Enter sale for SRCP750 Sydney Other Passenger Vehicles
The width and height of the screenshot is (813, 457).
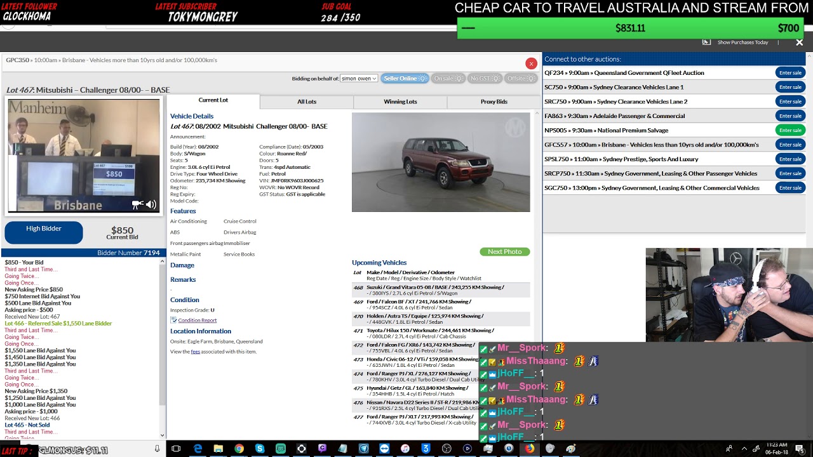[790, 173]
